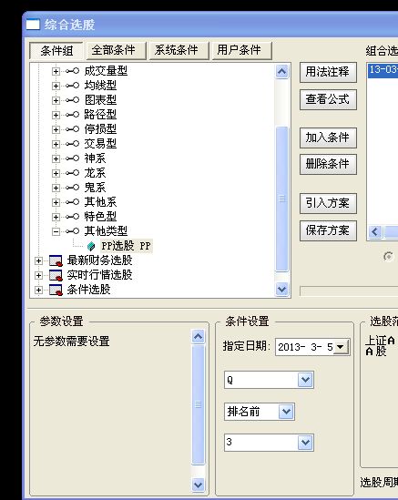Click the 其他类型 category icon

(x=72, y=231)
